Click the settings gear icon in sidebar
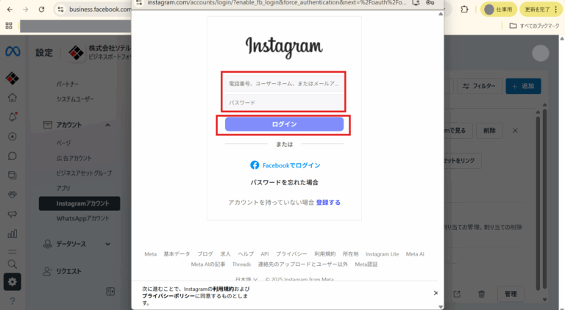Screen dimensions: 565x310 [x=12, y=281]
